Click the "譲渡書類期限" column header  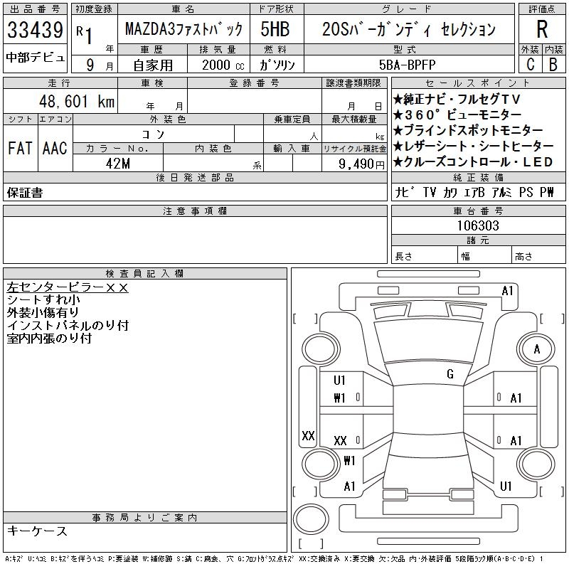353,83
